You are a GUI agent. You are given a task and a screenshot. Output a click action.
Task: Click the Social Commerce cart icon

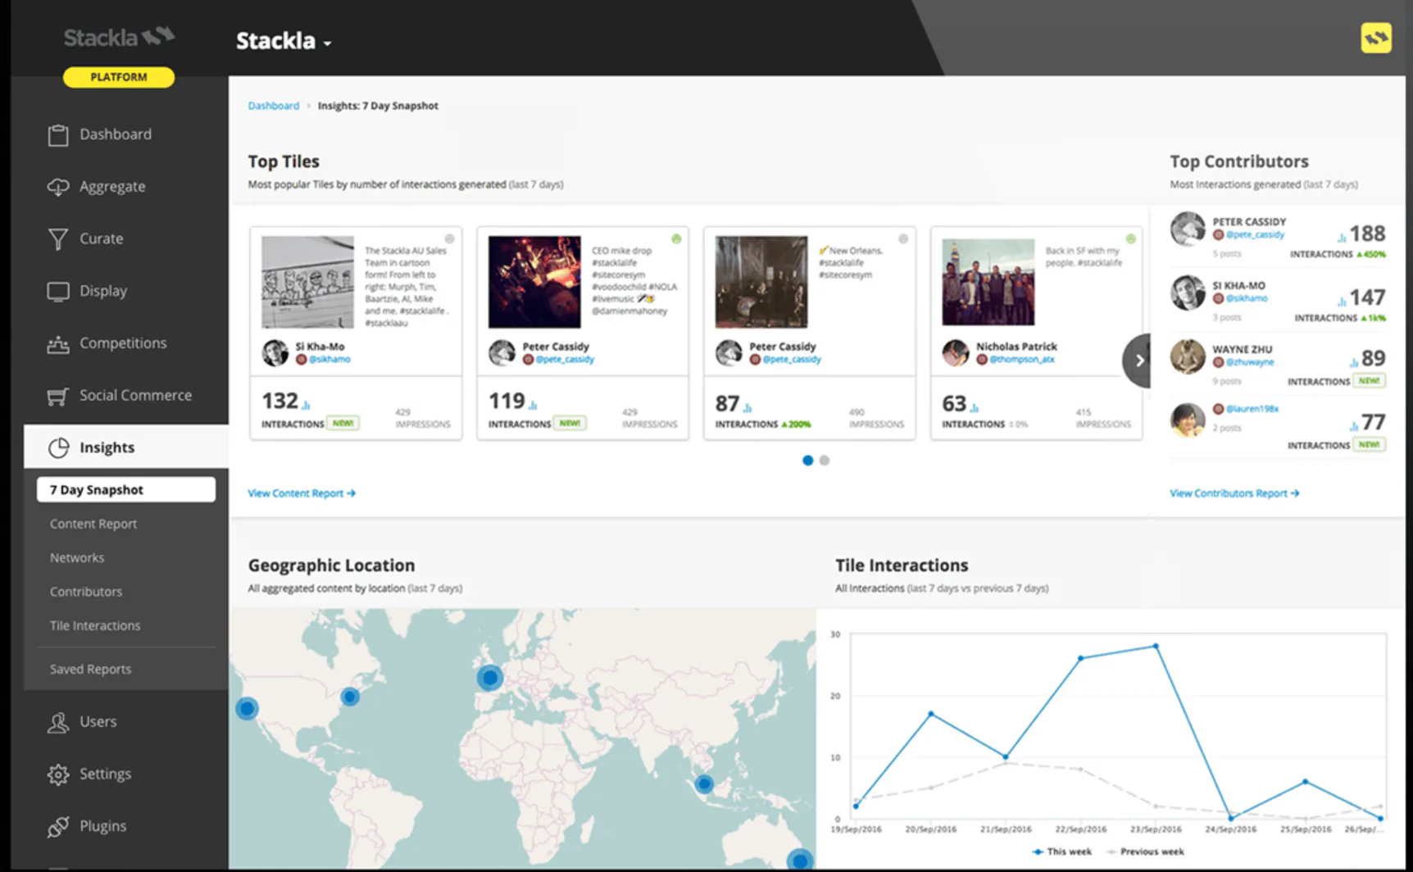pos(57,397)
